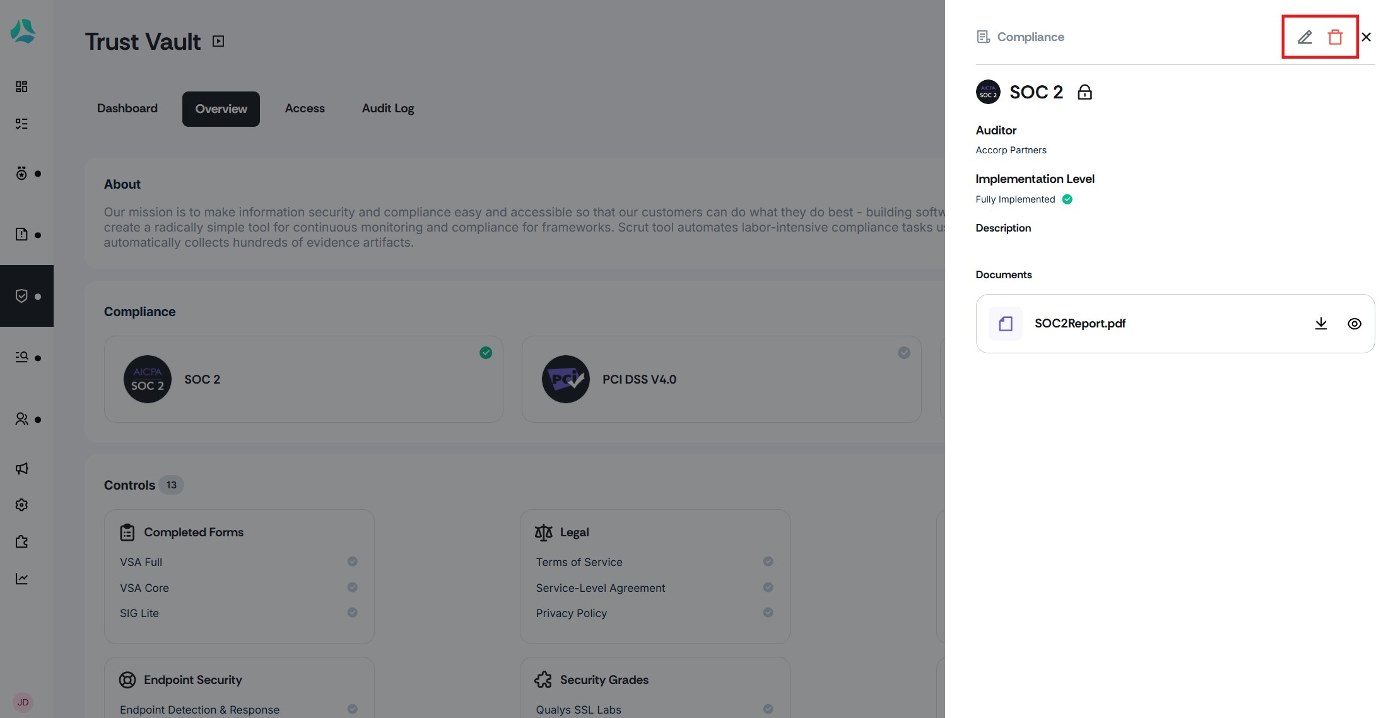Open the settings gear icon in the sidebar

coord(21,505)
